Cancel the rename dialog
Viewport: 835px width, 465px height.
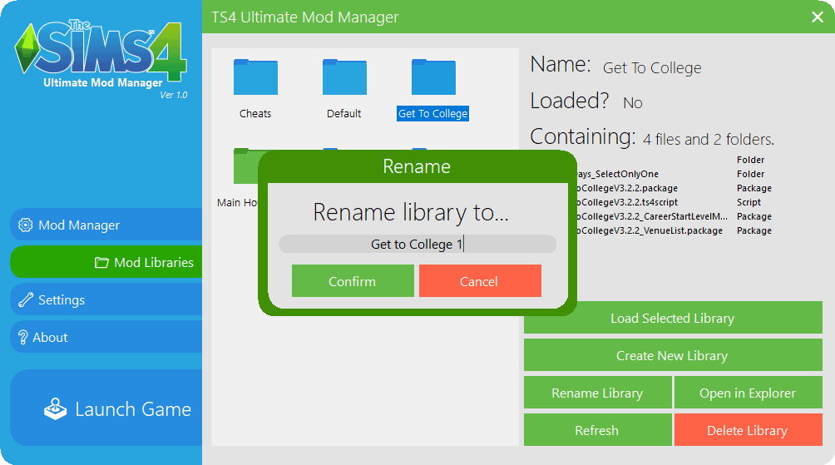480,281
